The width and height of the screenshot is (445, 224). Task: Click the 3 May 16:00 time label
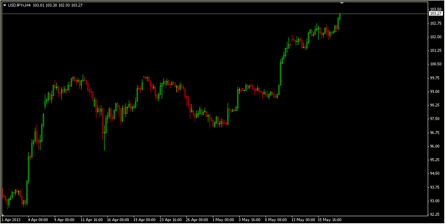pos(249,220)
